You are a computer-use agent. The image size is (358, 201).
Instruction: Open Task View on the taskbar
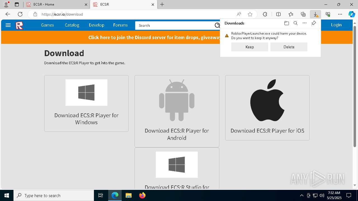[x=101, y=195]
